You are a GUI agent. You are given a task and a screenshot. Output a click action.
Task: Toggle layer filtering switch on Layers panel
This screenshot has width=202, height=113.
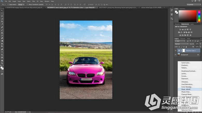point(201,41)
